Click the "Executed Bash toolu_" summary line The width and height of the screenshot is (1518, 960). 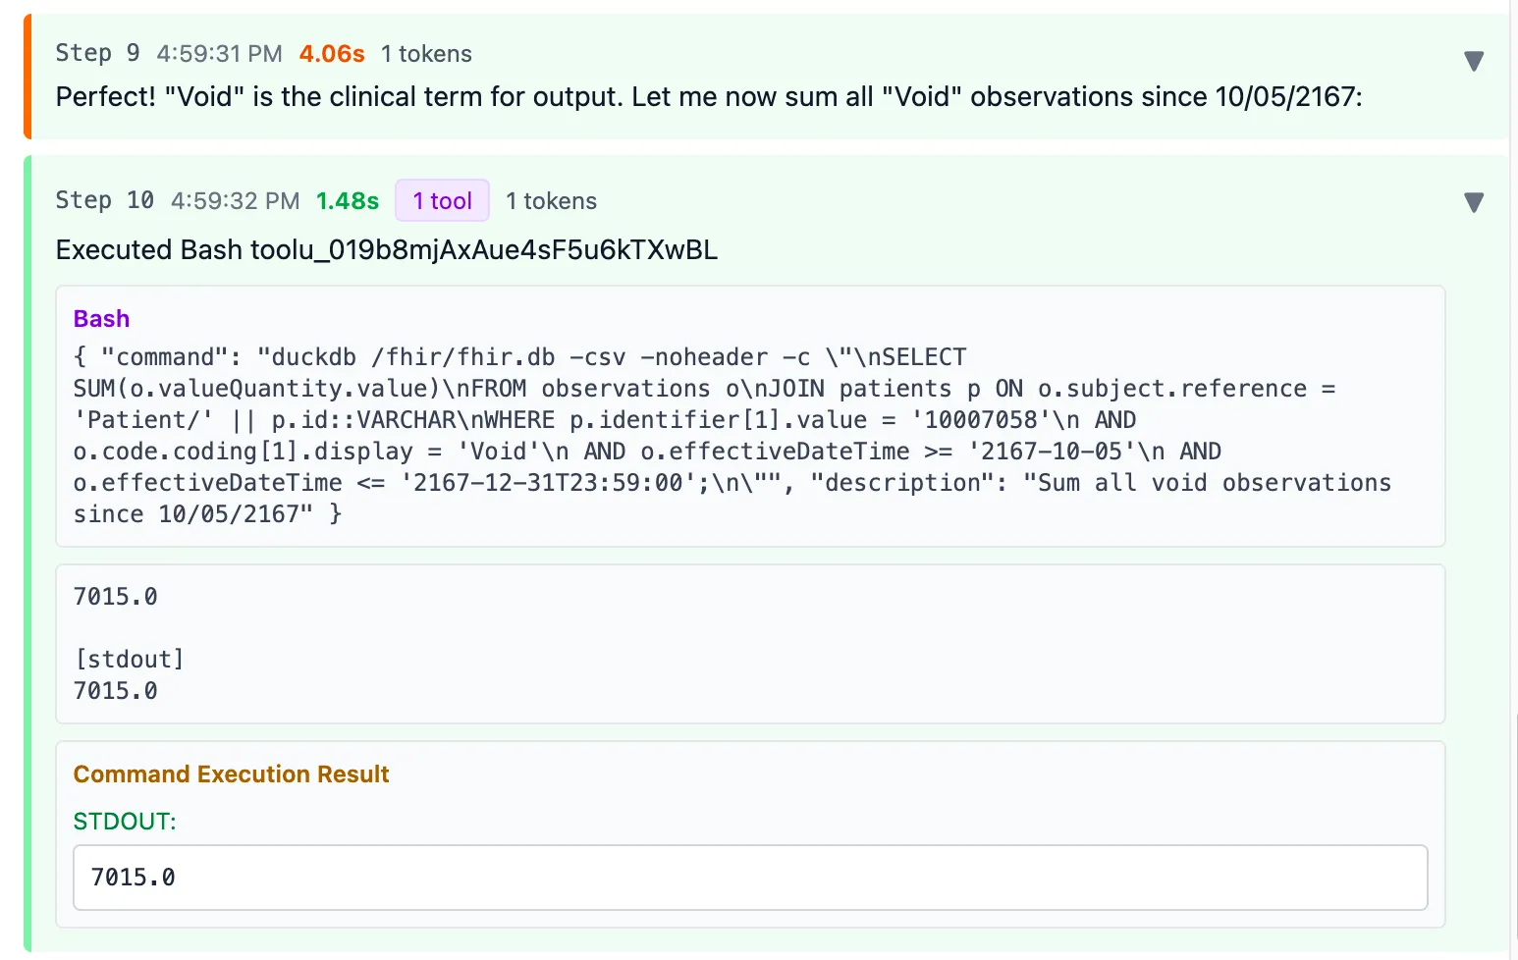[386, 250]
